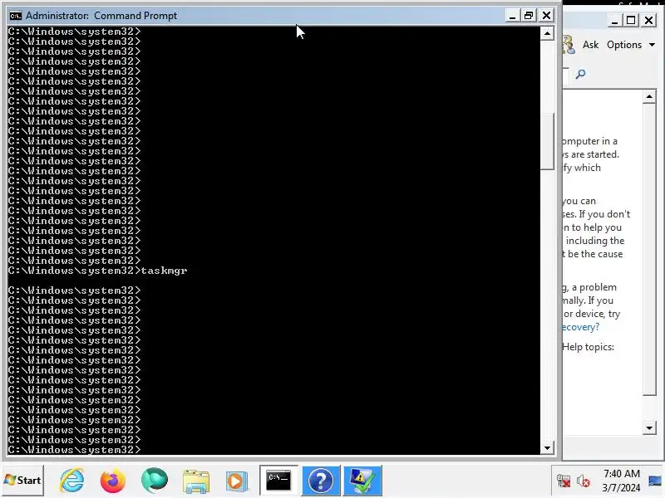Click the date 3/7/2024 in tray

(621, 488)
